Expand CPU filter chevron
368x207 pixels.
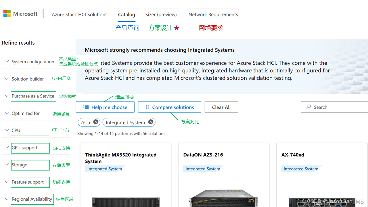point(7,130)
